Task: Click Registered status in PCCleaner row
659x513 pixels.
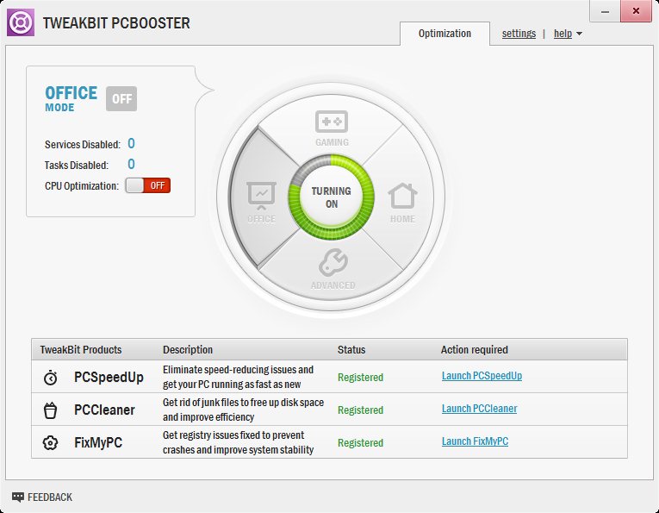Action: coord(361,410)
